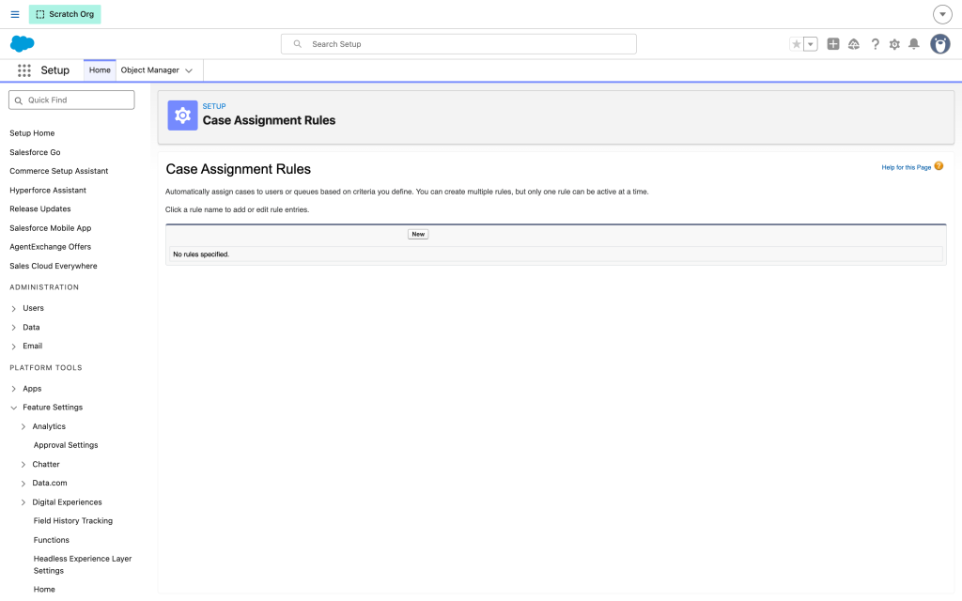Image resolution: width=962 pixels, height=601 pixels.
Task: Open the Object Manager tab
Action: [x=149, y=70]
